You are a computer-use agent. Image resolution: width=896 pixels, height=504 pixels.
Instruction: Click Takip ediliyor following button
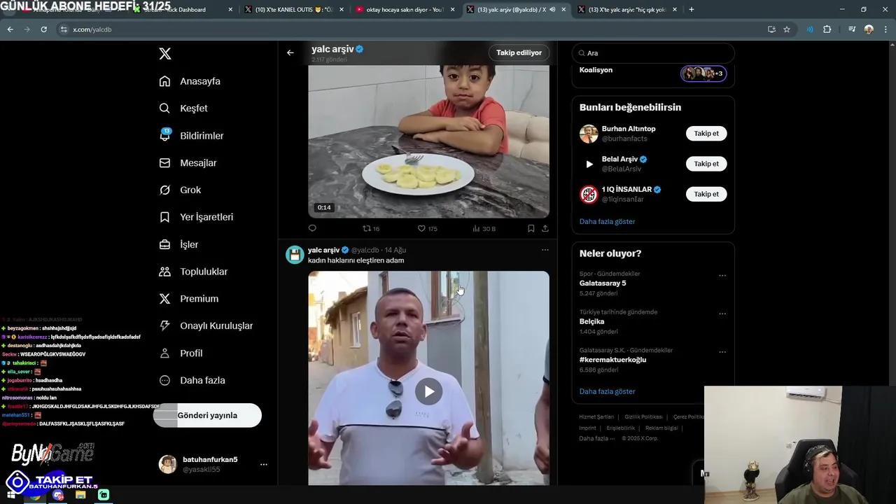click(519, 52)
